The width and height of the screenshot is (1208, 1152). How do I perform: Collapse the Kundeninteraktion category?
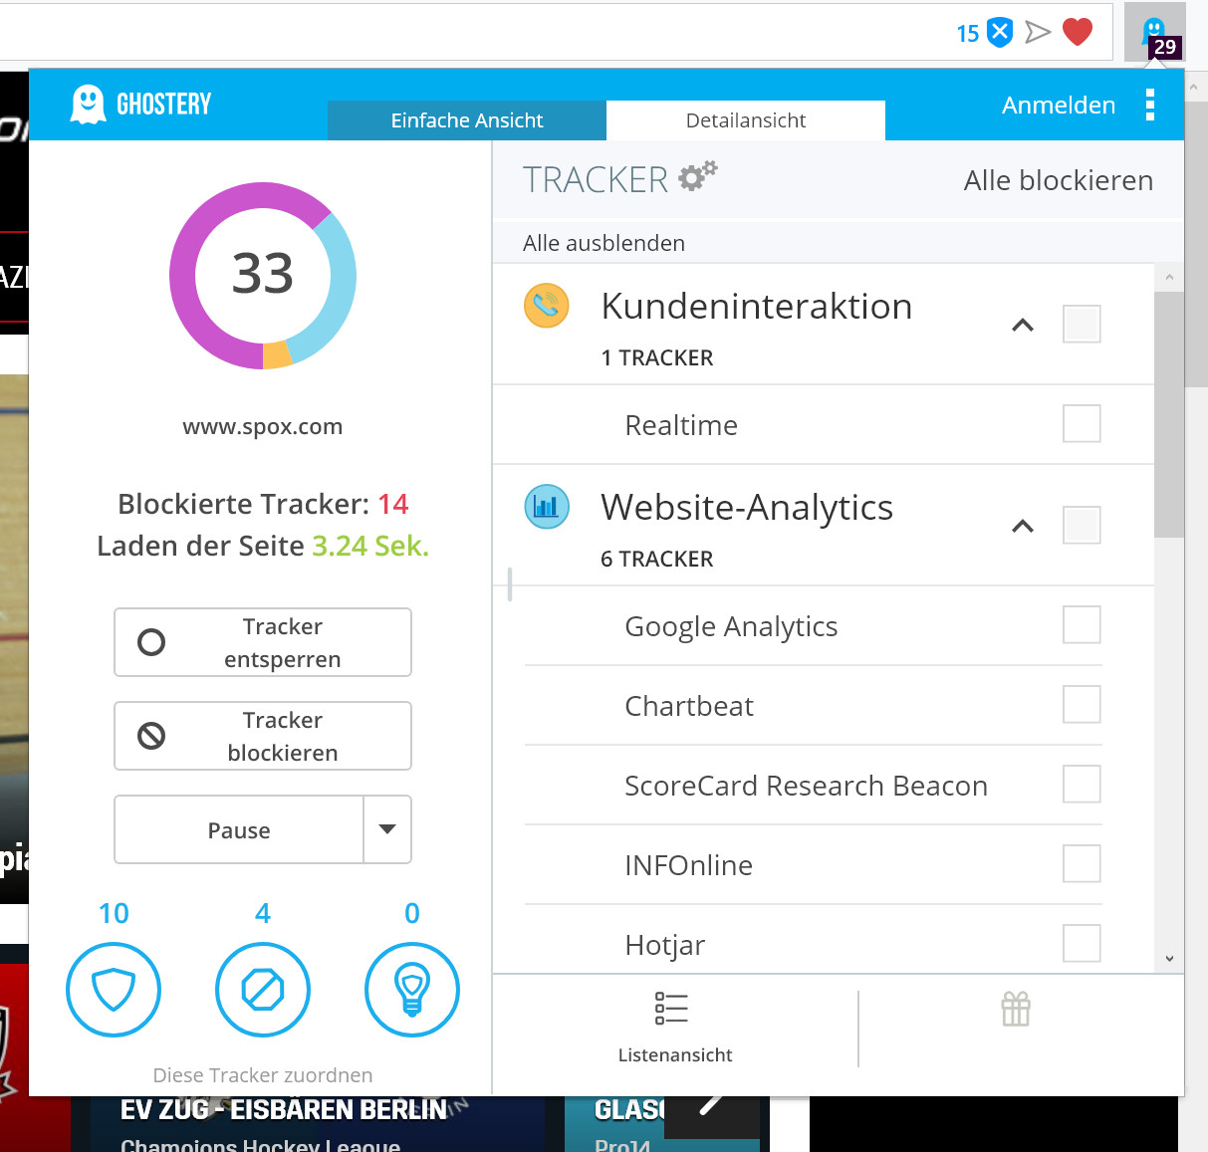click(1023, 326)
